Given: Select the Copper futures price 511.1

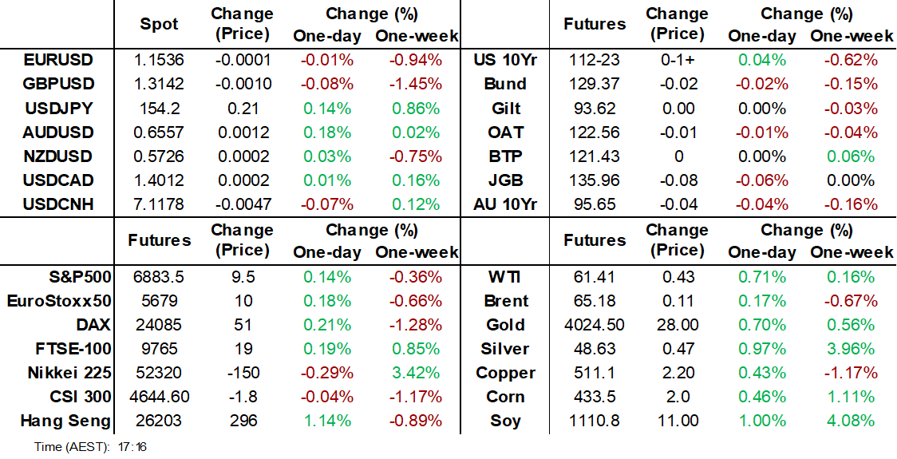Looking at the screenshot, I should point(595,373).
